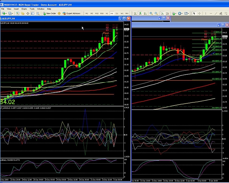Image resolution: width=229 pixels, height=183 pixels.
Task: Switch to D1 daily timeframe
Action: pos(117,14)
